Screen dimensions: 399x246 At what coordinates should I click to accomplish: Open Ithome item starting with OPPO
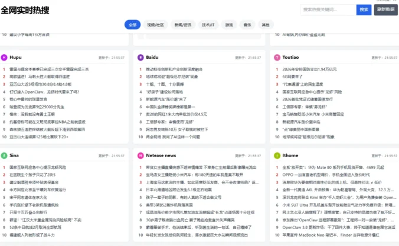click(326, 175)
